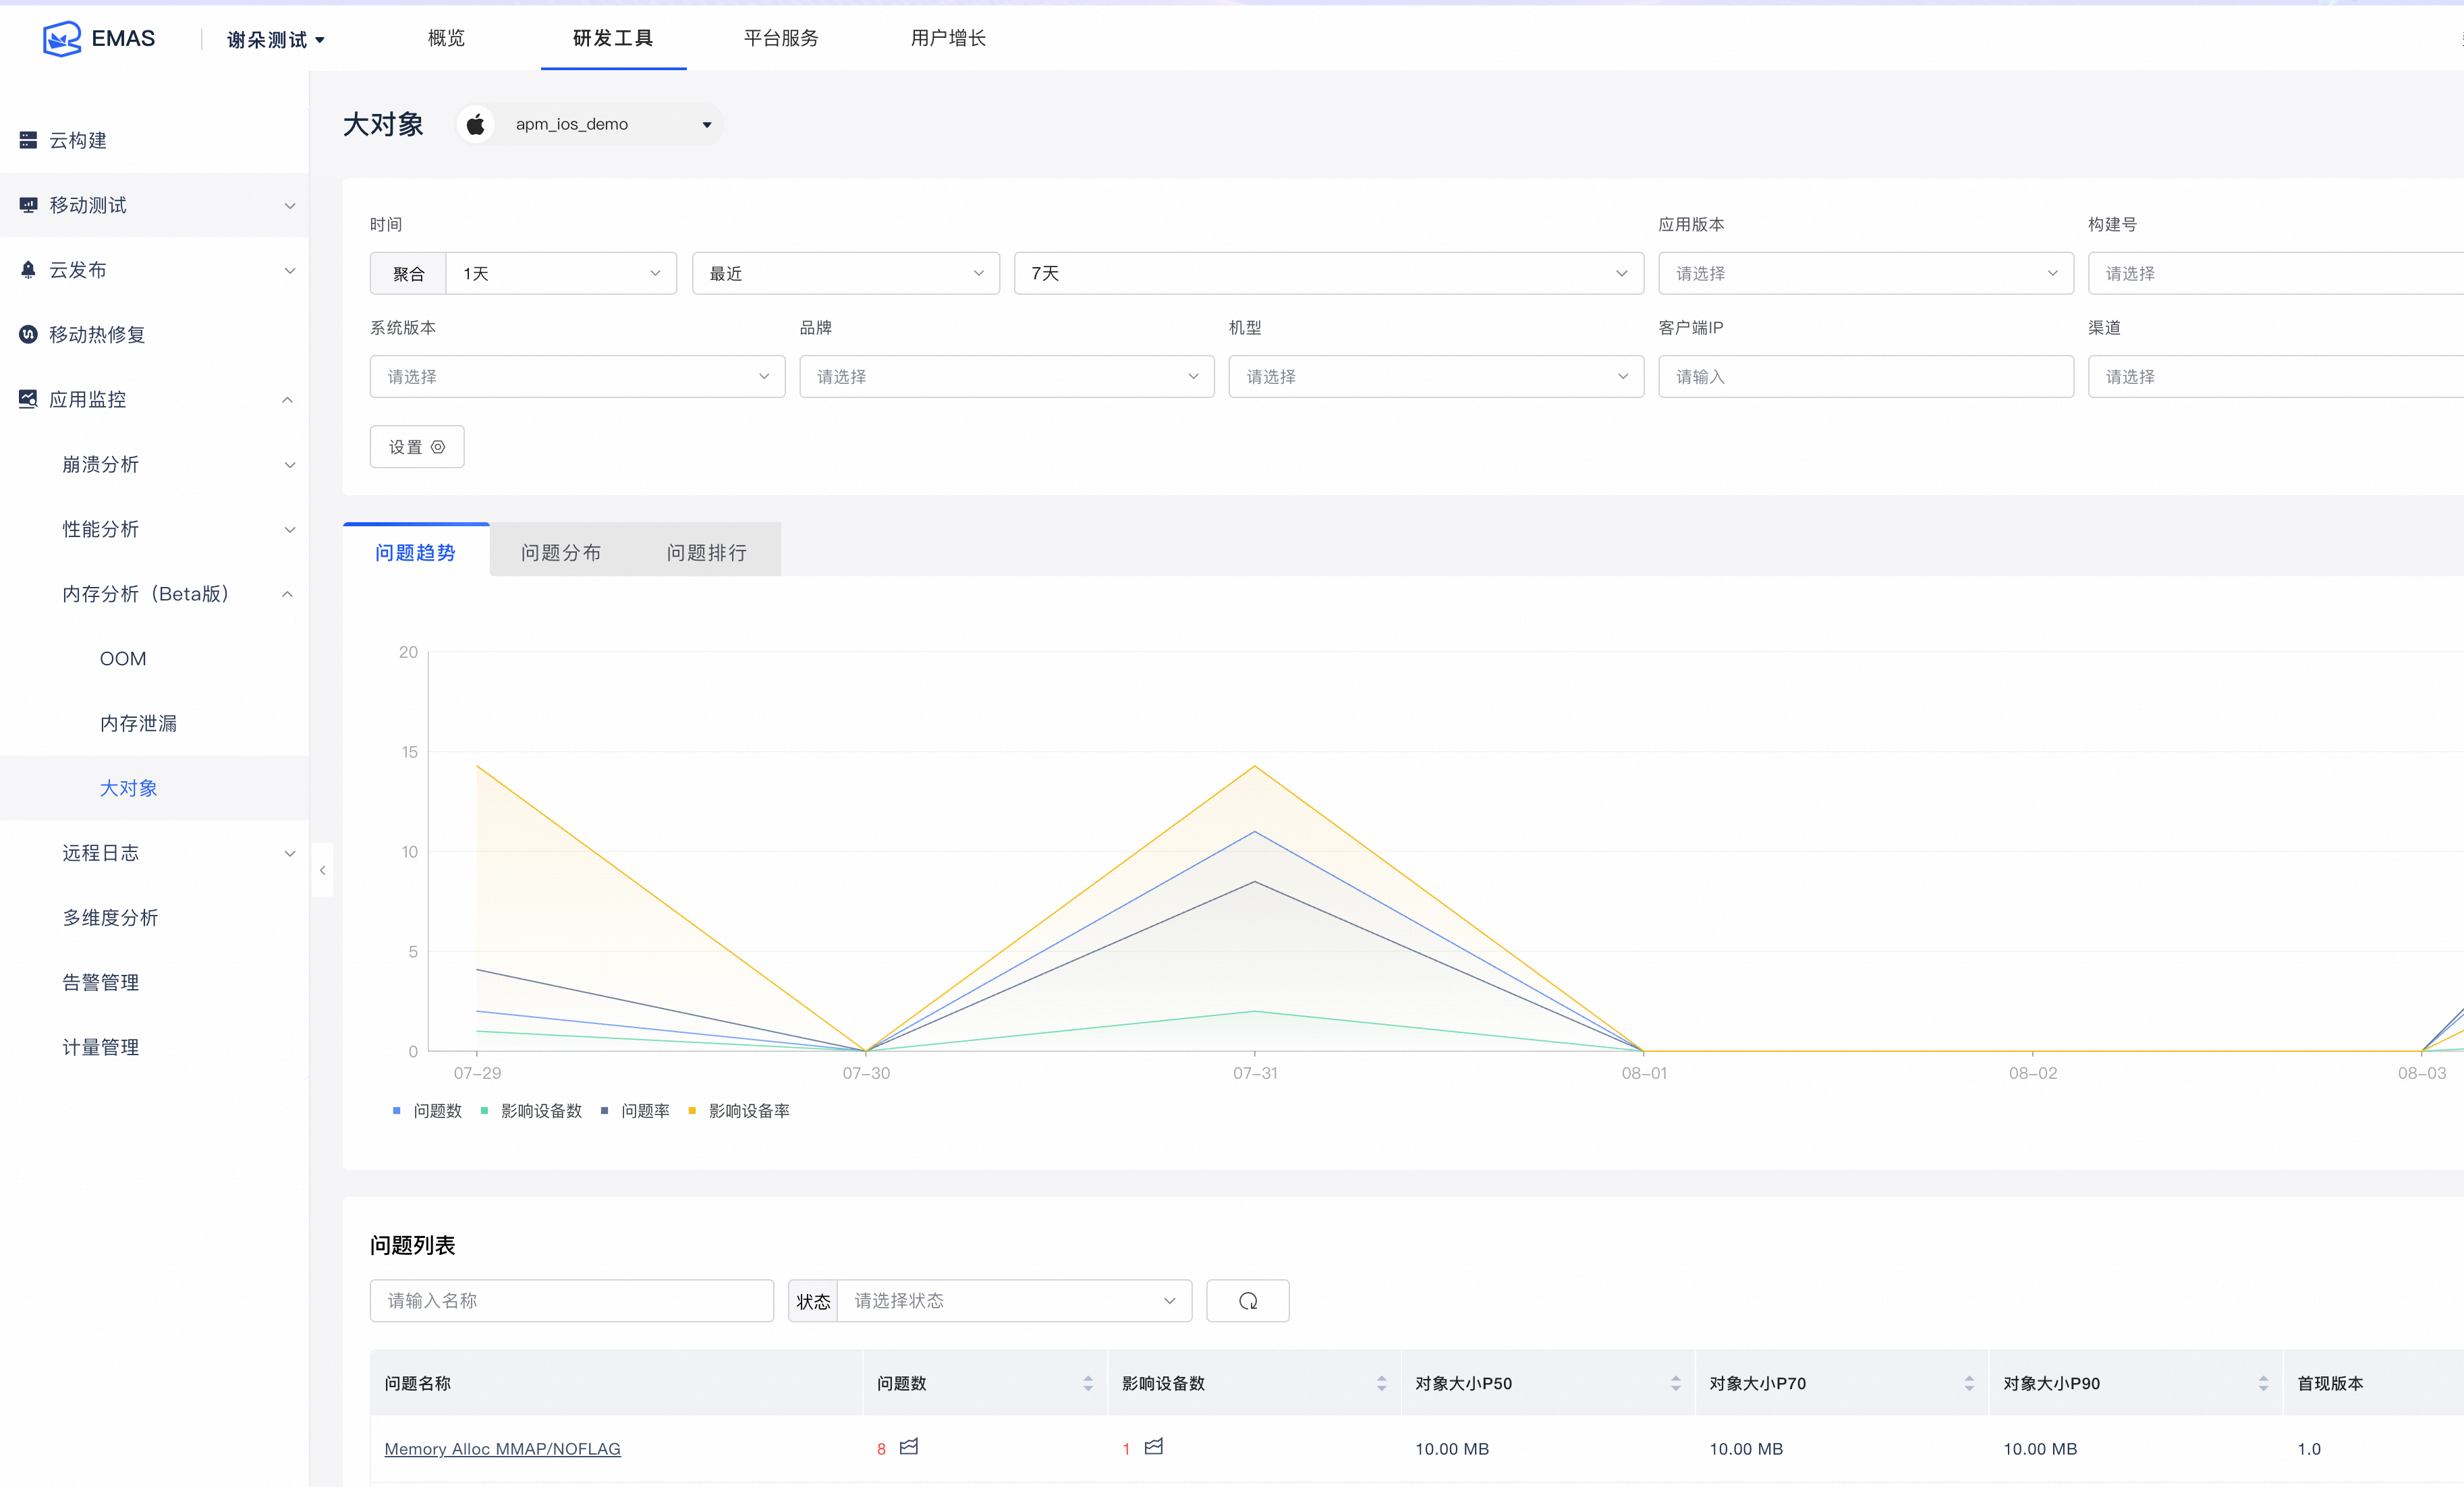Open trend chart icon beside 影响设备数 1

(1153, 1446)
